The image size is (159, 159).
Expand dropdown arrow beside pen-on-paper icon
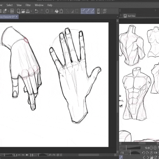(9, 11)
